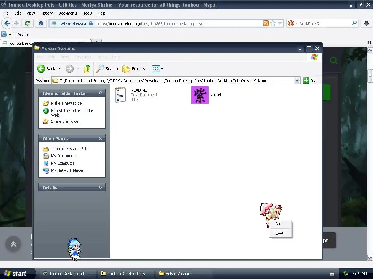Image resolution: width=373 pixels, height=279 pixels.
Task: Open URL history dropdown in browser
Action: click(280, 23)
